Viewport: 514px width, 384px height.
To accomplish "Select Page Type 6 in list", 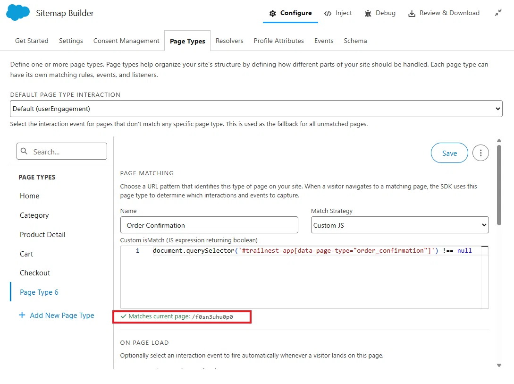I will tap(39, 292).
